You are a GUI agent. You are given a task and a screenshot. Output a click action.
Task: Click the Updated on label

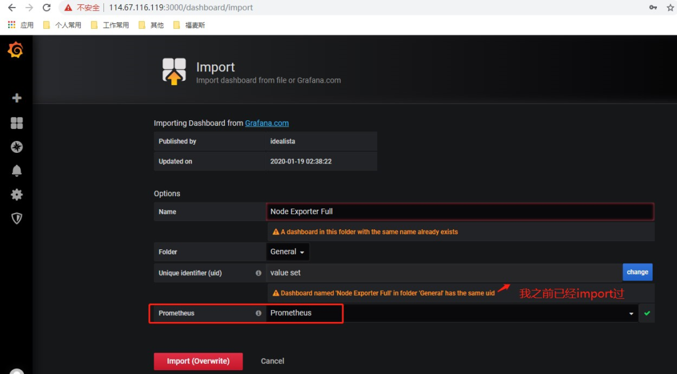pyautogui.click(x=176, y=162)
